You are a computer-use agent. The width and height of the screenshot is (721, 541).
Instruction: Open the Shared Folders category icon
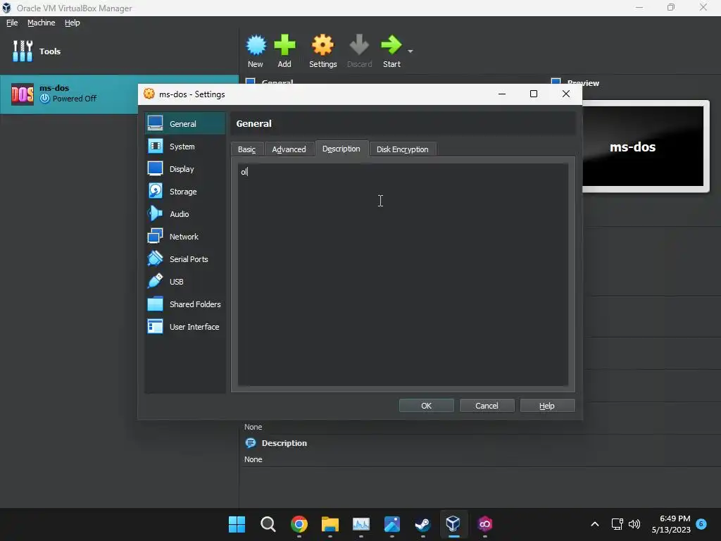pos(155,304)
